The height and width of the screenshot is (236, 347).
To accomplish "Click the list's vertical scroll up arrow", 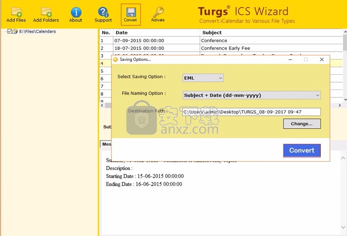I will (x=345, y=32).
